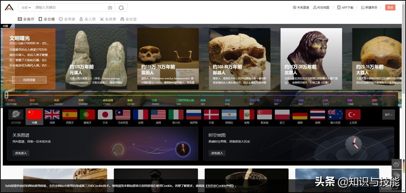Click the magnifier search button
Viewport: 406px width, 193px height.
tap(121, 8)
